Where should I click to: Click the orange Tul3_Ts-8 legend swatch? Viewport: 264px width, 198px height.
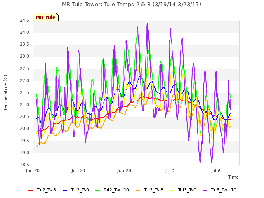tap(138, 191)
